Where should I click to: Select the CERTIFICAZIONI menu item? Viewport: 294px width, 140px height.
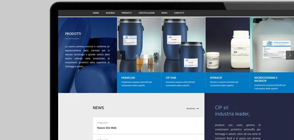point(147,13)
